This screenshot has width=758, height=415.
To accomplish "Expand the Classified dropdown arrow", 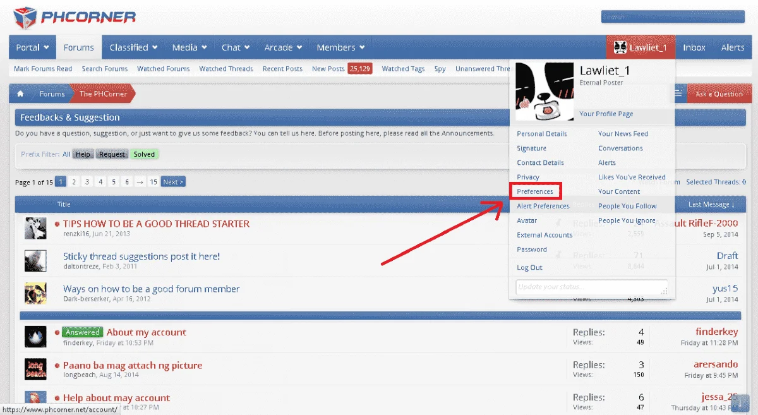I will [155, 47].
